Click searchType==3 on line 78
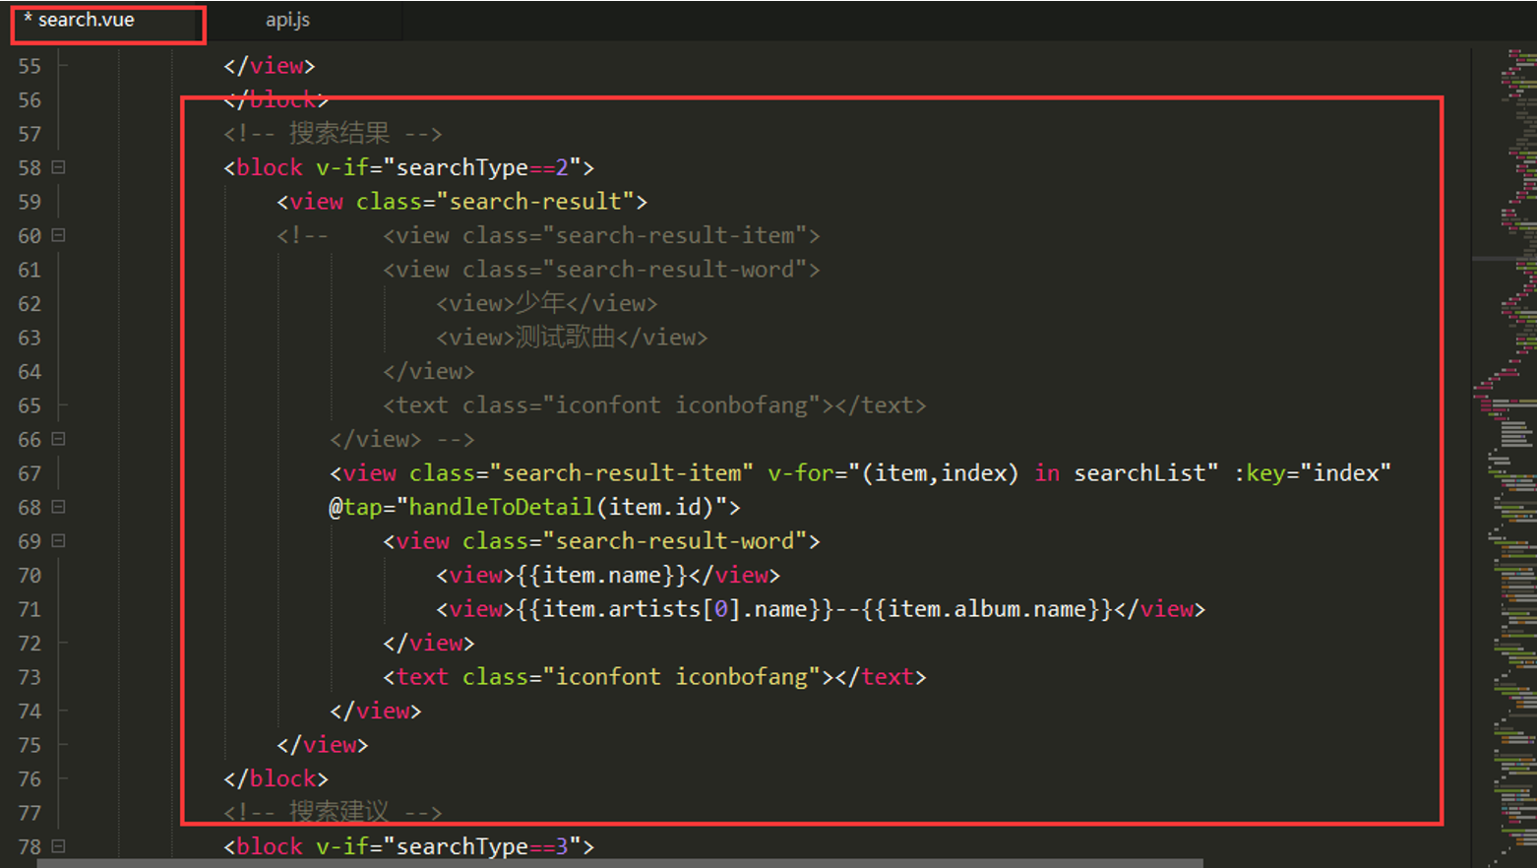Screen dimensions: 1537x868 (482, 846)
